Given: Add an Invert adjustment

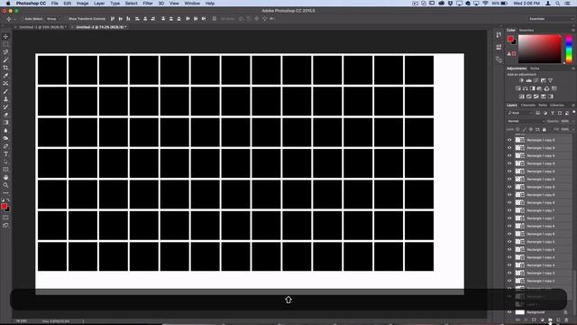Looking at the screenshot, I should 521,97.
